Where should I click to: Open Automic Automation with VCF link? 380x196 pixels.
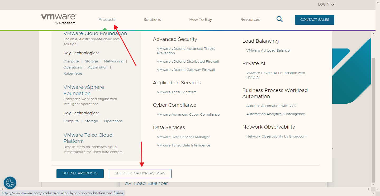(x=271, y=106)
